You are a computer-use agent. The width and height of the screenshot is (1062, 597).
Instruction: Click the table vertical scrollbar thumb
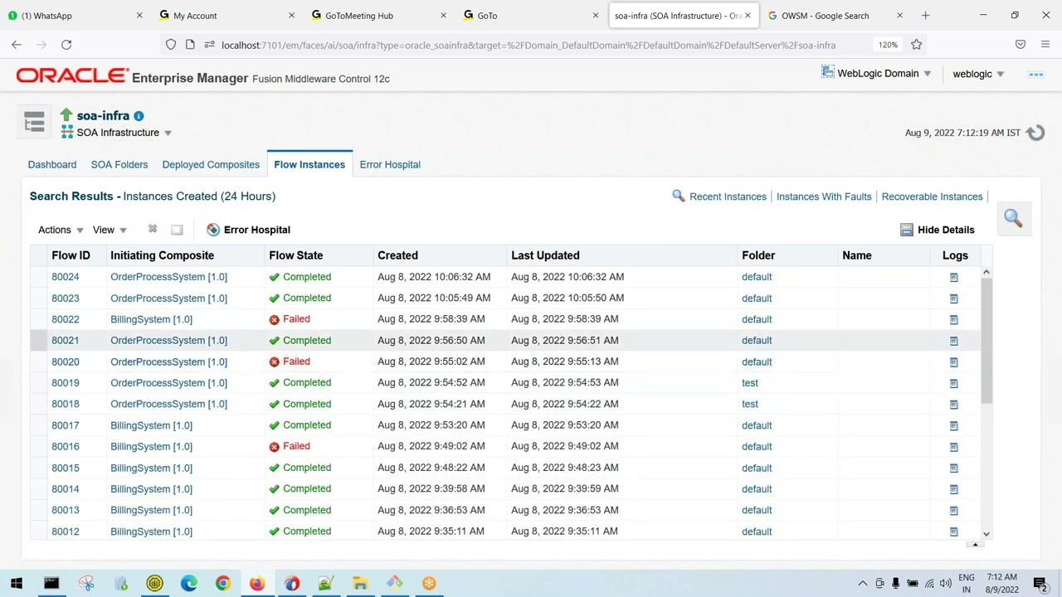986,341
